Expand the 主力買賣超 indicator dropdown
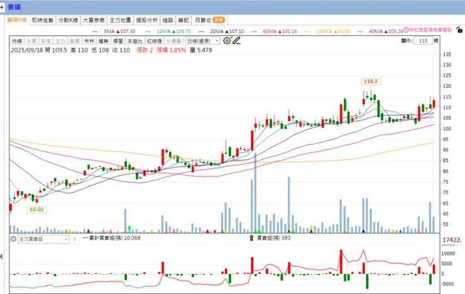Viewport: 465px width, 294px height. pos(43,239)
